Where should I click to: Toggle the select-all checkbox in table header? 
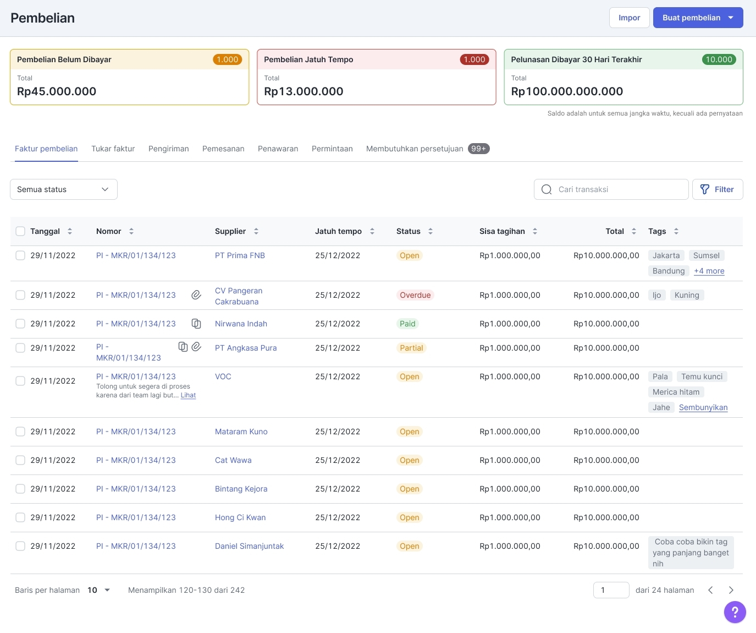click(x=20, y=231)
